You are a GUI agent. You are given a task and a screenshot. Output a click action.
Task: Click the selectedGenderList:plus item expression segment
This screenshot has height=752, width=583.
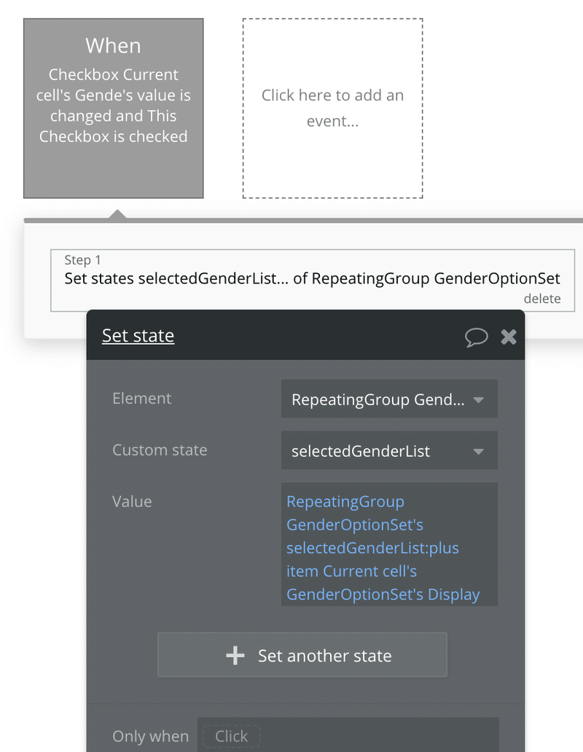tap(372, 559)
